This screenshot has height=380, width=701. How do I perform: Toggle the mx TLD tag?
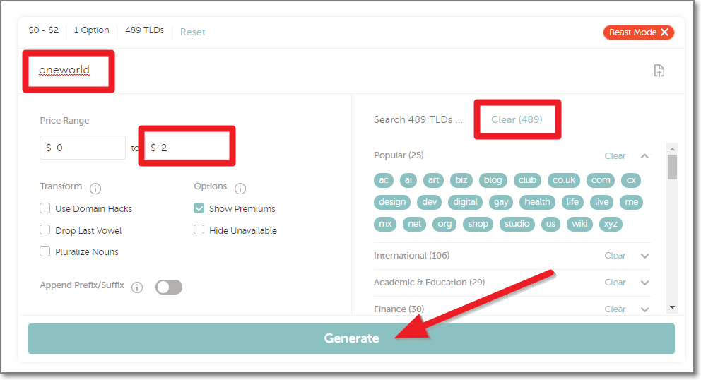385,224
